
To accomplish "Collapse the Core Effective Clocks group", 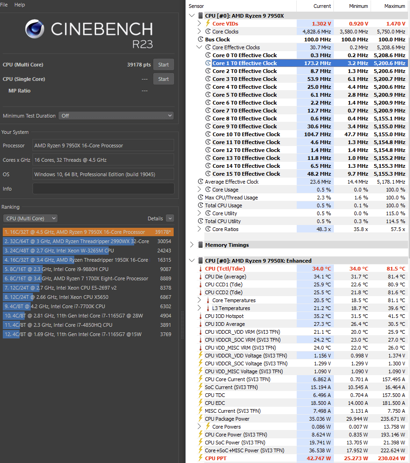I will point(199,47).
